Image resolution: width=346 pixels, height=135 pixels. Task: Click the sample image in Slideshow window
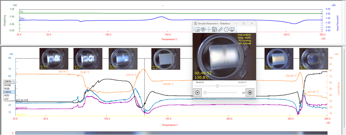(224, 57)
